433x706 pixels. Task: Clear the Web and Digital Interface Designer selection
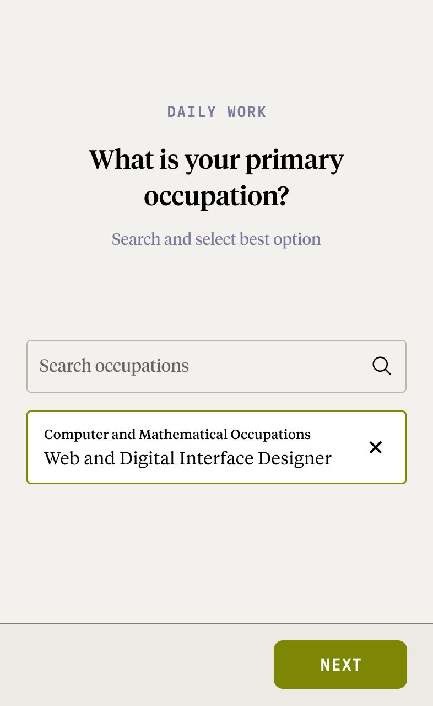pyautogui.click(x=376, y=447)
